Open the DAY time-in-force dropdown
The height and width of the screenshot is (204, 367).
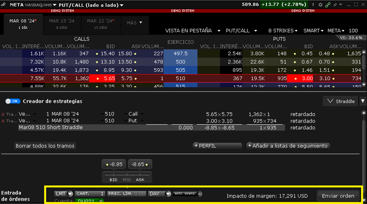[160, 194]
